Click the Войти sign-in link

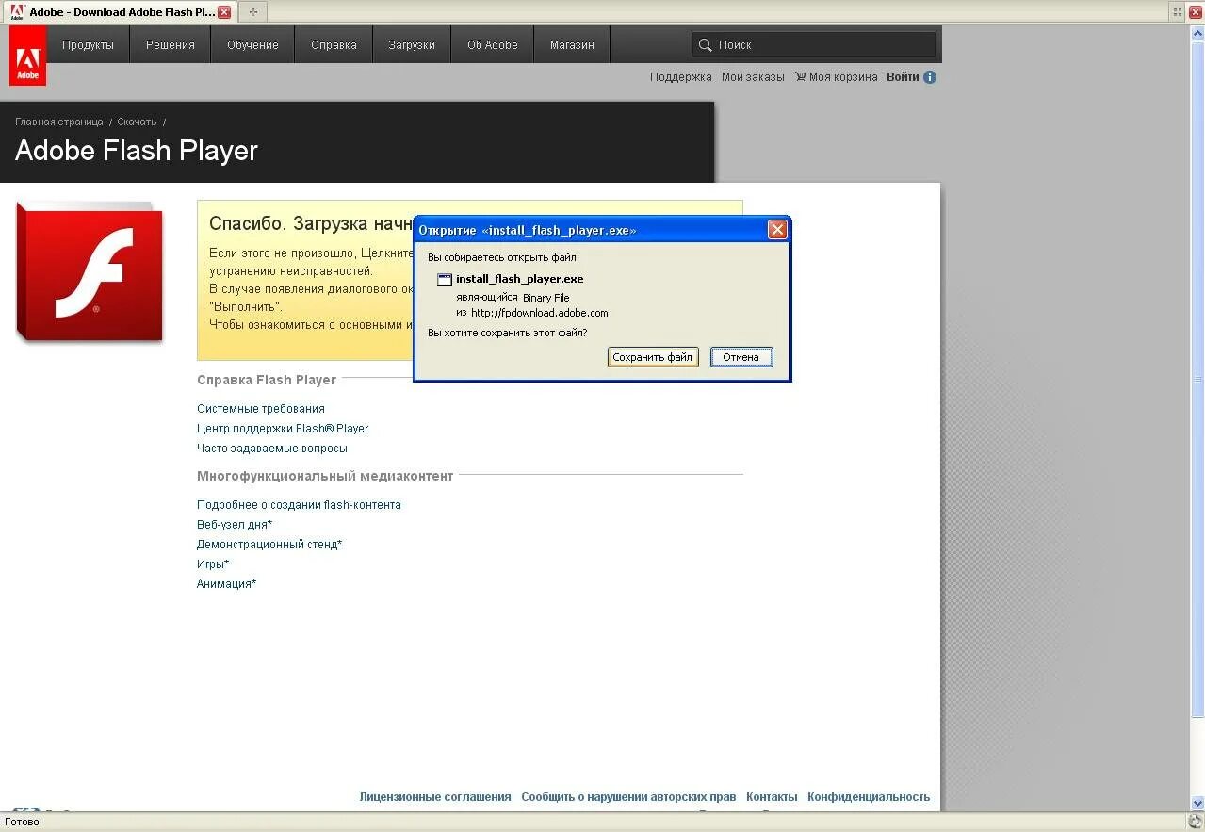[903, 77]
